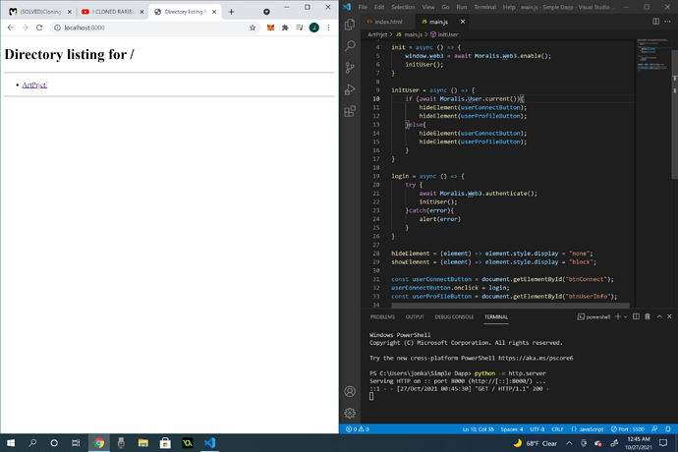Open the Output panel tab

click(415, 317)
